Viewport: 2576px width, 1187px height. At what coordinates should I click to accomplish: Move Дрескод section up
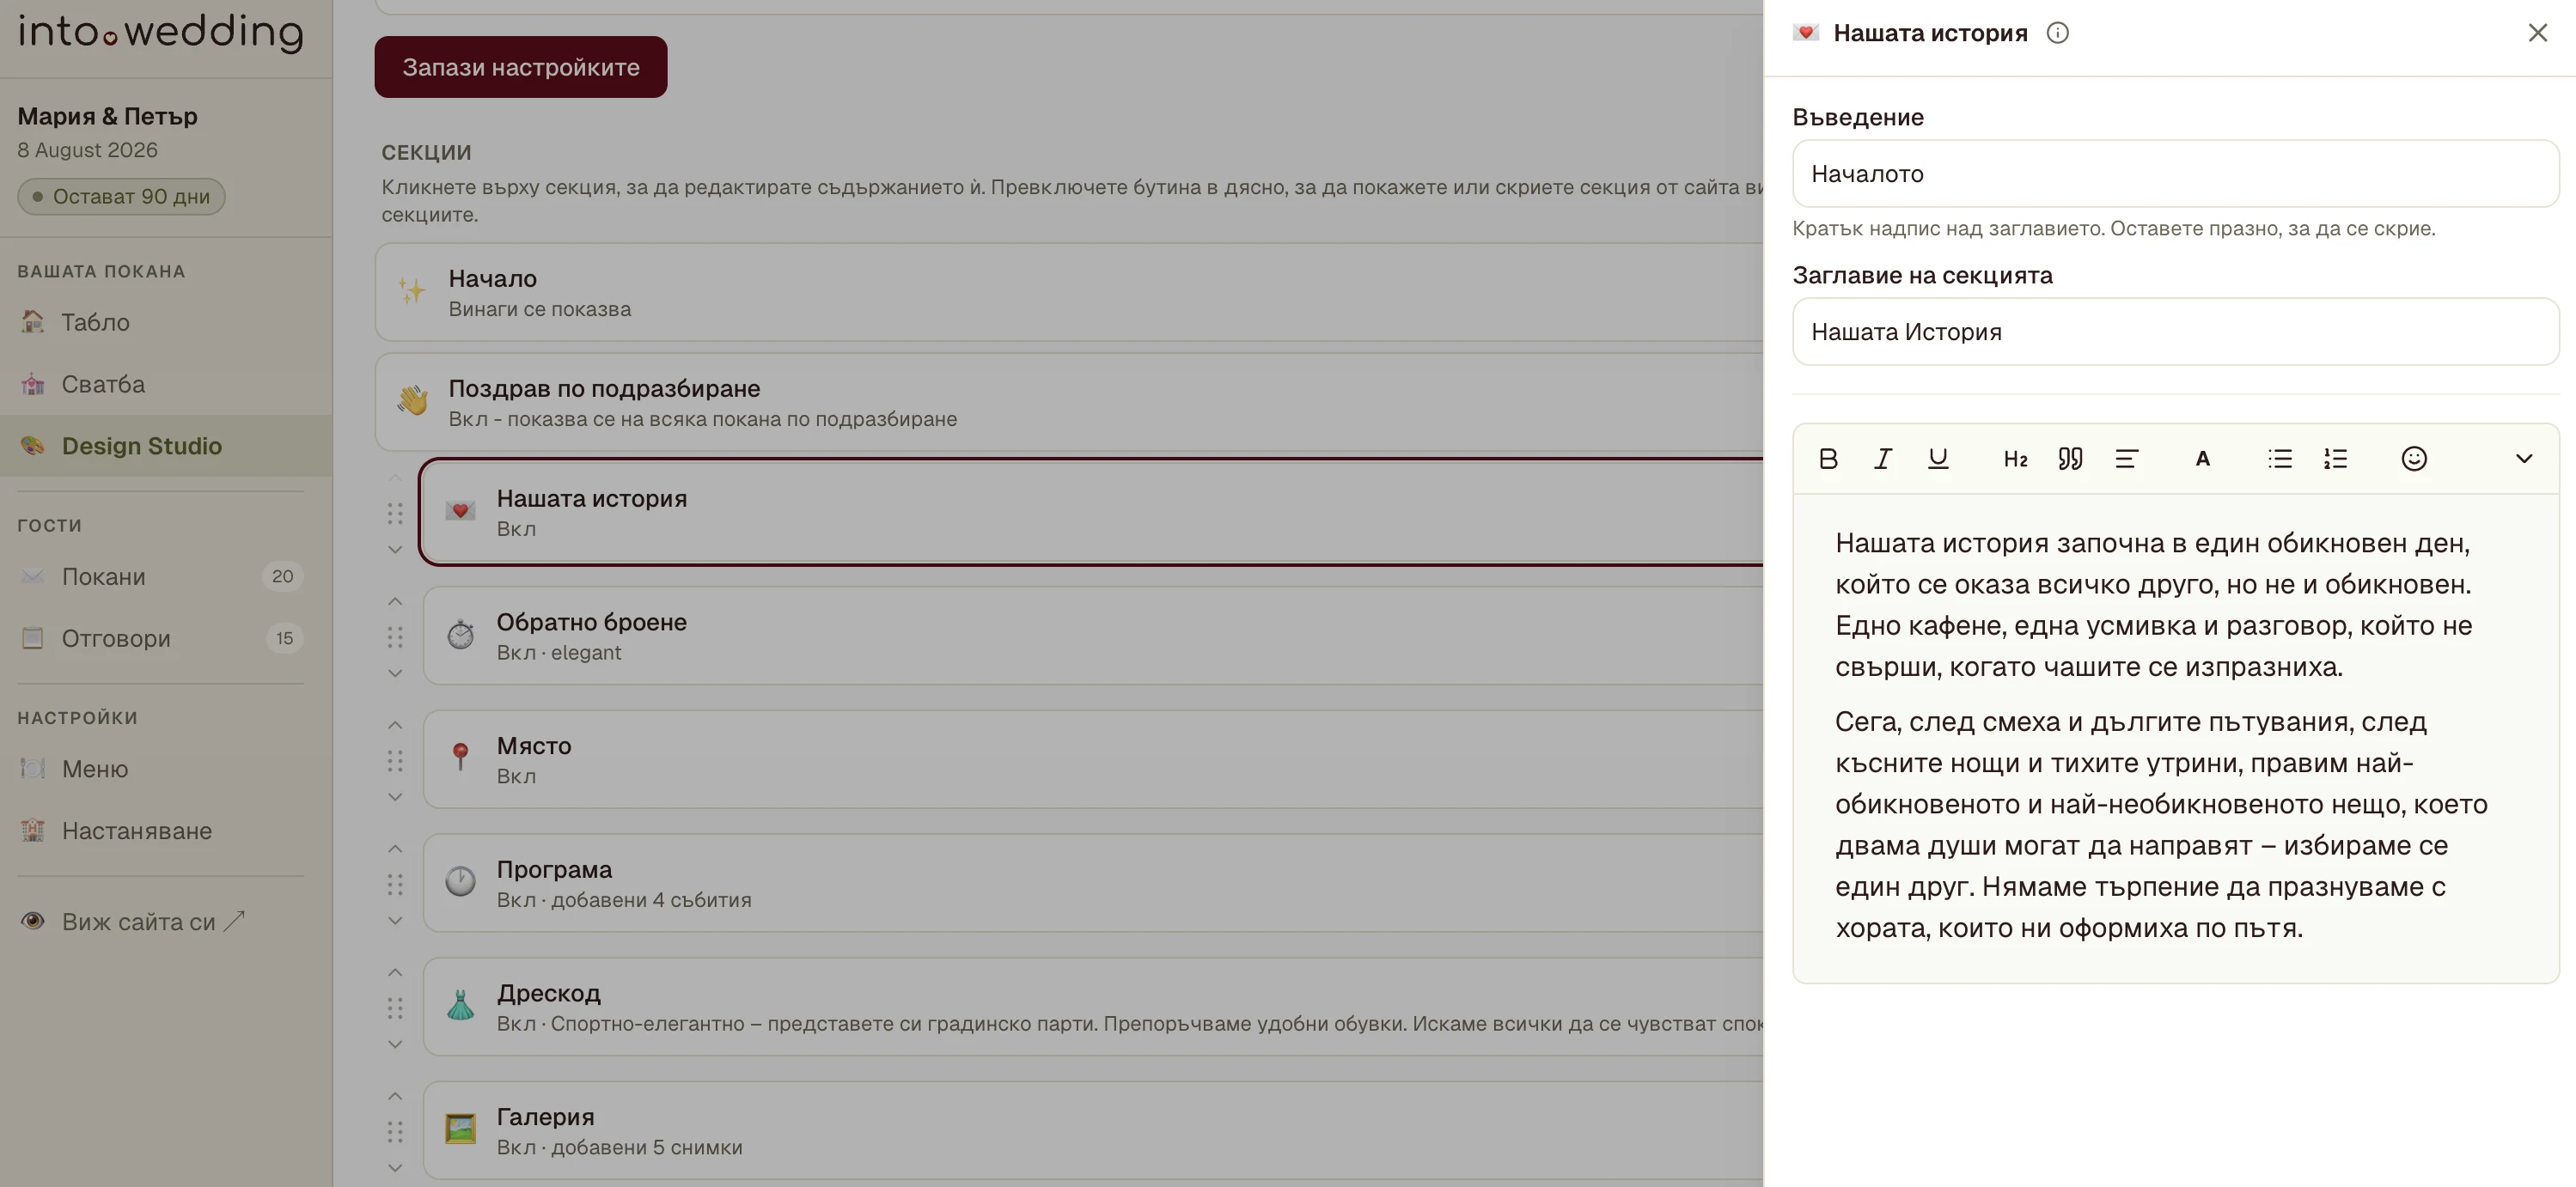click(x=395, y=972)
